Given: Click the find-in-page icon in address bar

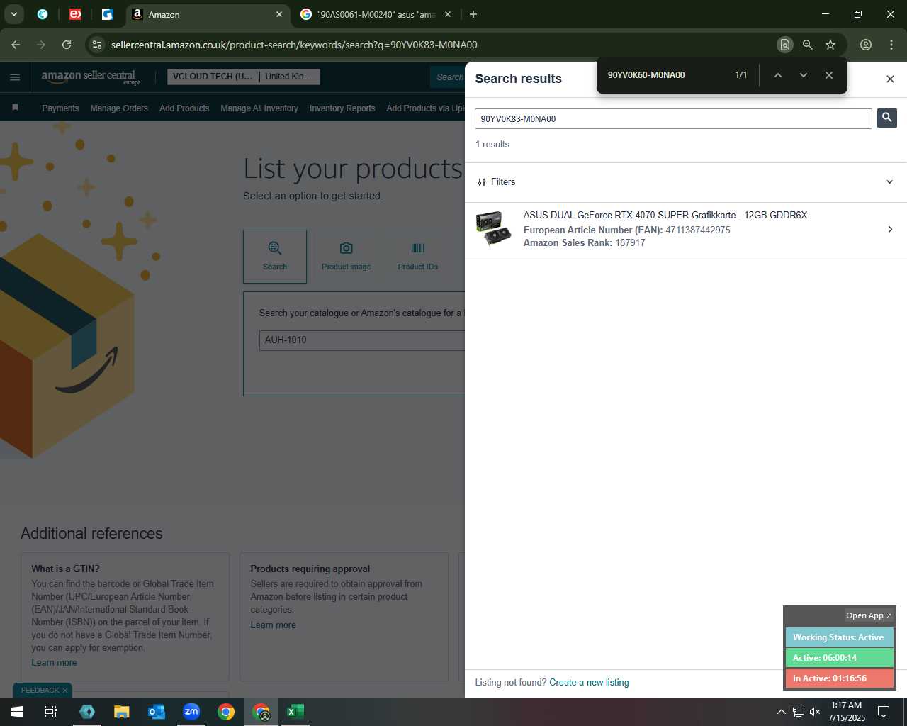Looking at the screenshot, I should coord(784,45).
